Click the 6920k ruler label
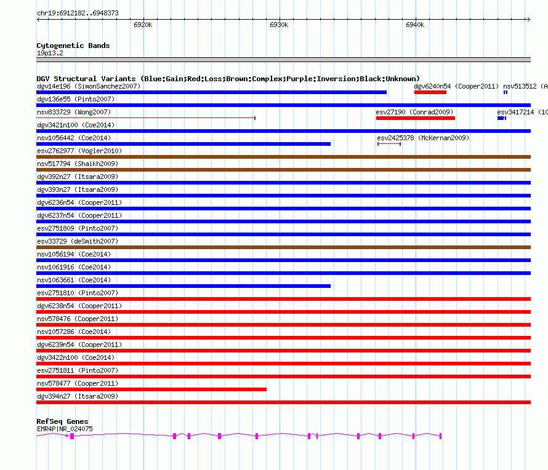 click(x=143, y=25)
